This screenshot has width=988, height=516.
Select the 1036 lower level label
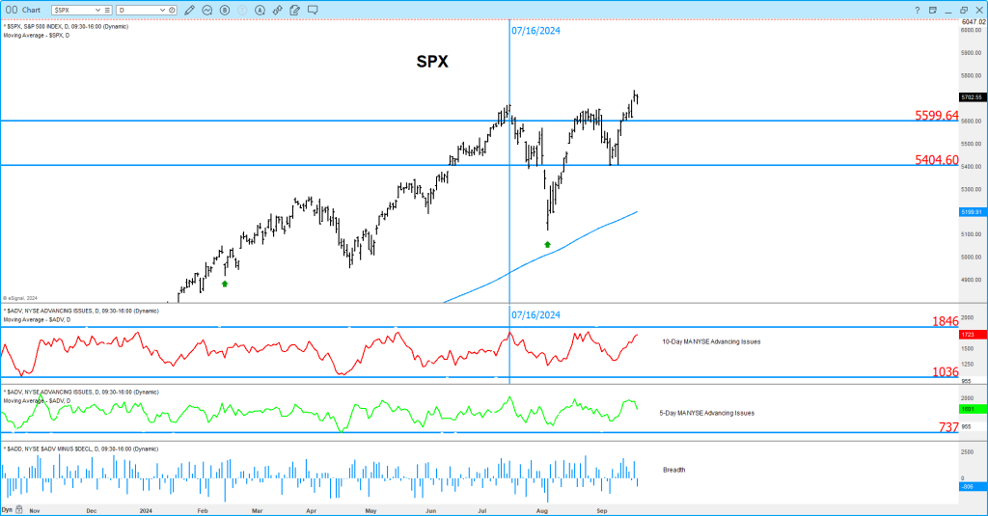coord(946,371)
